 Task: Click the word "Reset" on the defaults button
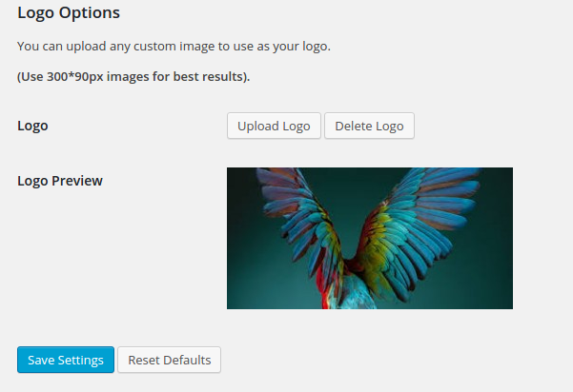[145, 360]
